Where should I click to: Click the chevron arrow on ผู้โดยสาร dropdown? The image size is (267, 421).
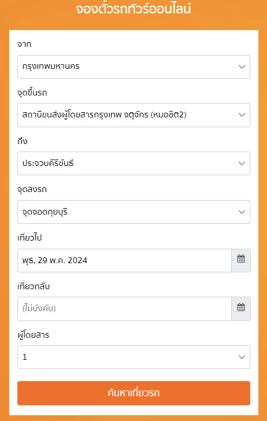[x=242, y=357]
